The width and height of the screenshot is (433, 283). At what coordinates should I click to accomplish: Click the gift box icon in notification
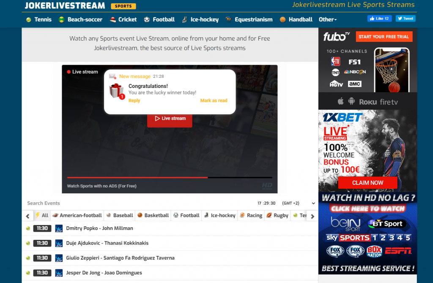tap(117, 91)
